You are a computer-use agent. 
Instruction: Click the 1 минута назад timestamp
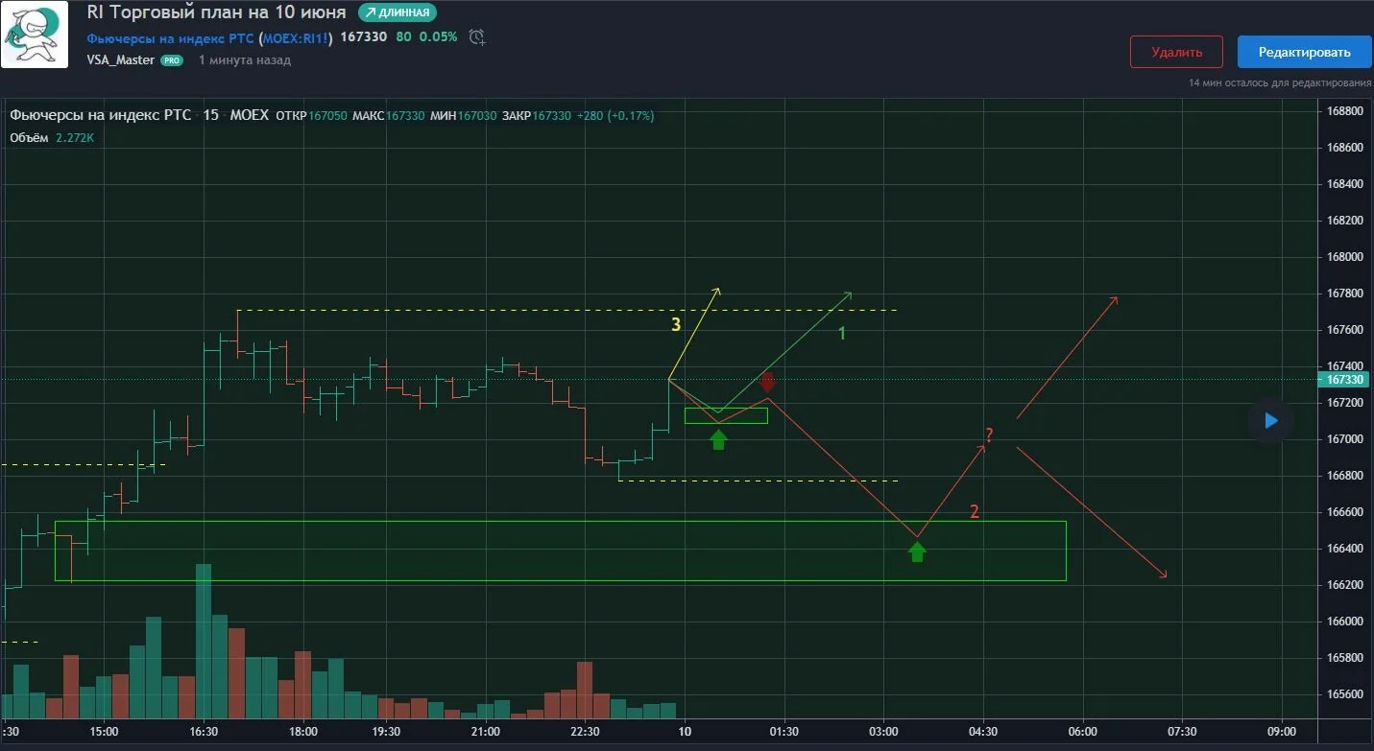click(244, 60)
